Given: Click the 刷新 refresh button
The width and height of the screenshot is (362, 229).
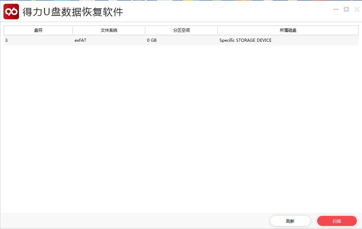Looking at the screenshot, I should [290, 221].
